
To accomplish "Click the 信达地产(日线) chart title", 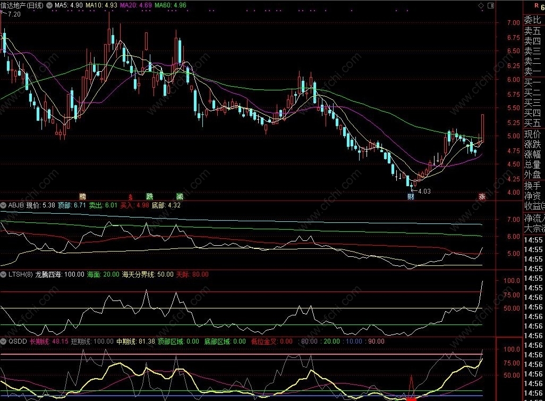I will point(22,5).
